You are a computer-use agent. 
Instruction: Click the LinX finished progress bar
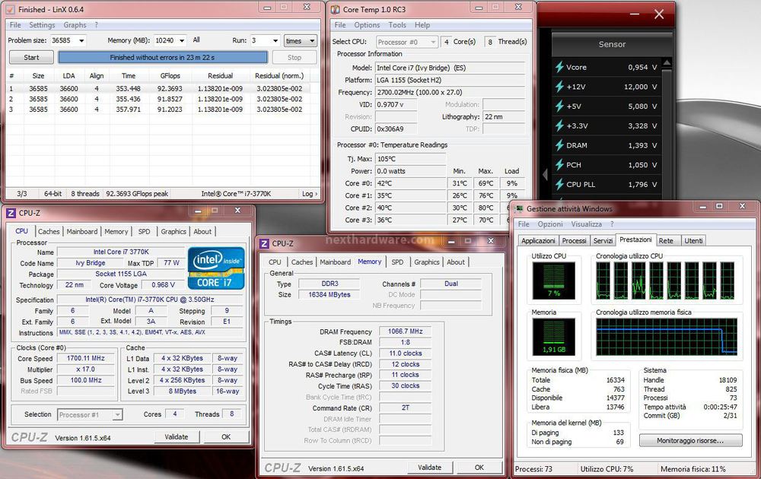point(163,57)
